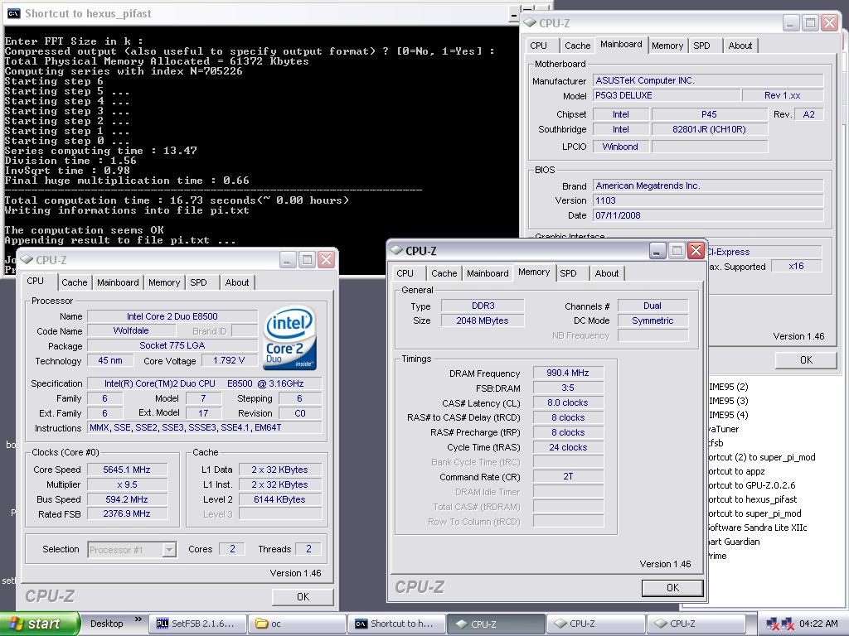Click processor name Intel Core 2 Duo E8500
This screenshot has height=636, width=849.
coord(172,316)
